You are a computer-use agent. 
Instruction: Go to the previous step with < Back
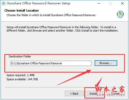74,94
